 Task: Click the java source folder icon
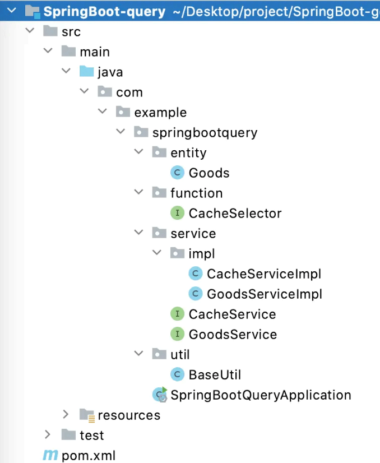tap(86, 72)
